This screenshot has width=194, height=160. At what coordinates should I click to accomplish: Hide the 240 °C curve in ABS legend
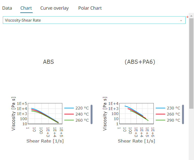click(x=76, y=114)
